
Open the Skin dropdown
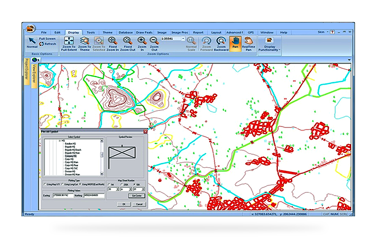coord(323,32)
